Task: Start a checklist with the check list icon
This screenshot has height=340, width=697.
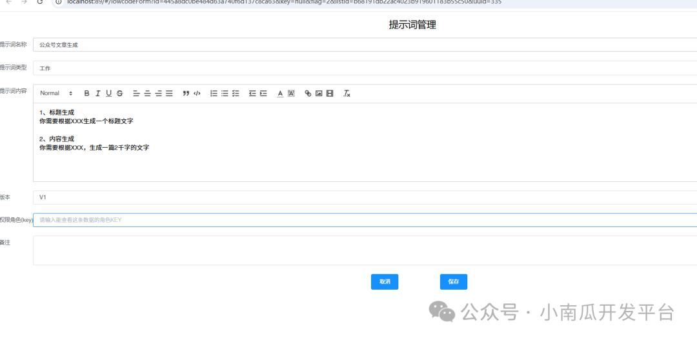Action: tap(236, 94)
